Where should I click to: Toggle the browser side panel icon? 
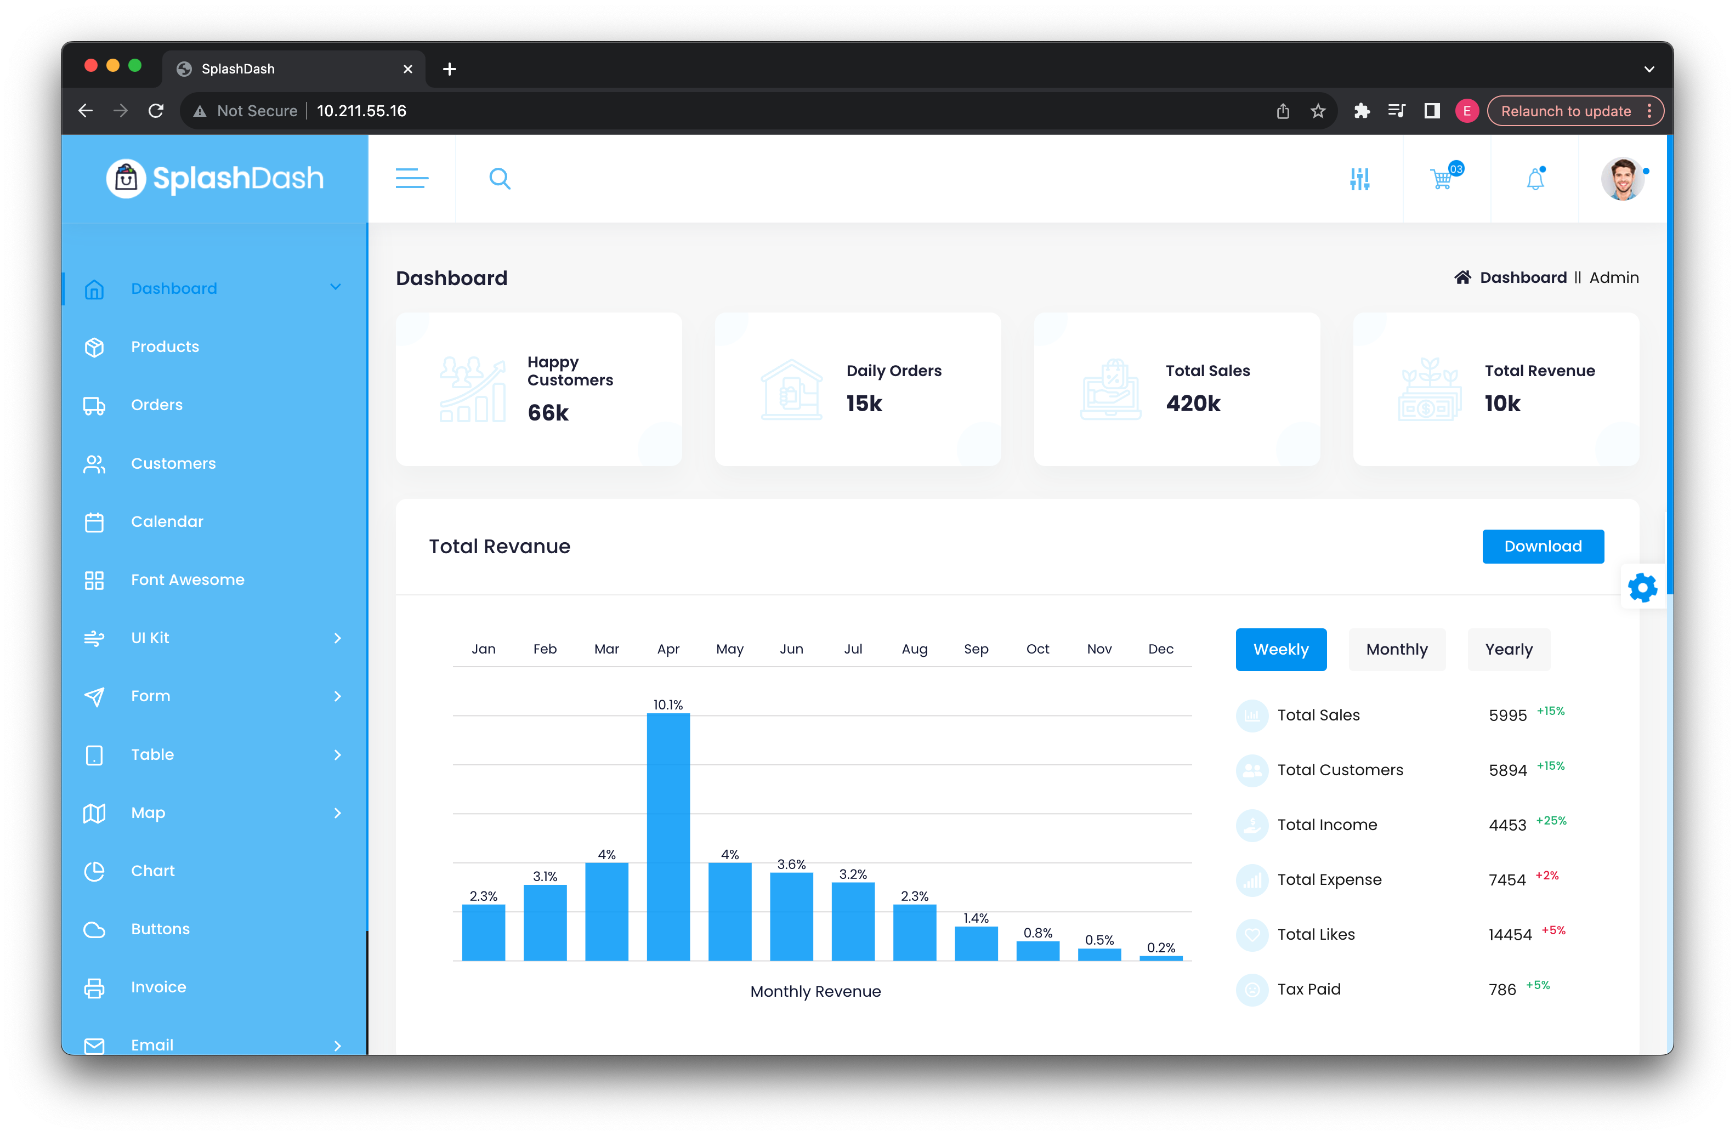(x=1432, y=111)
